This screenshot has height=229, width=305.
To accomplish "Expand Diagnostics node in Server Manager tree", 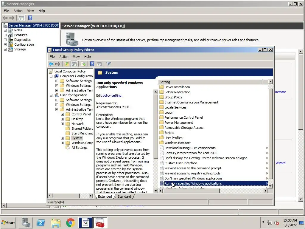I will point(5,40).
